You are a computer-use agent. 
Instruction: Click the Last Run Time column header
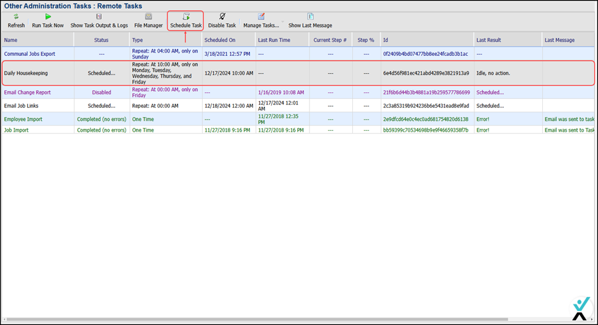[x=274, y=40]
